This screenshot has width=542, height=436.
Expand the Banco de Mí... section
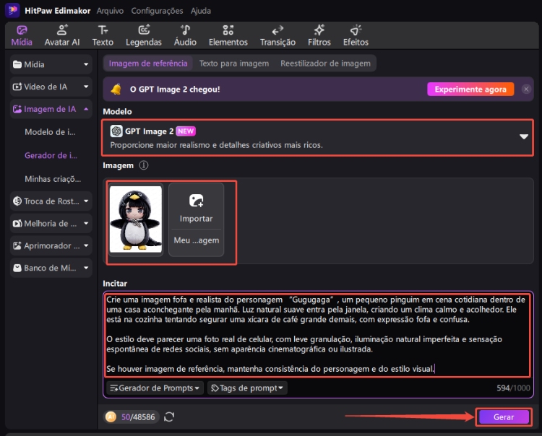51,268
